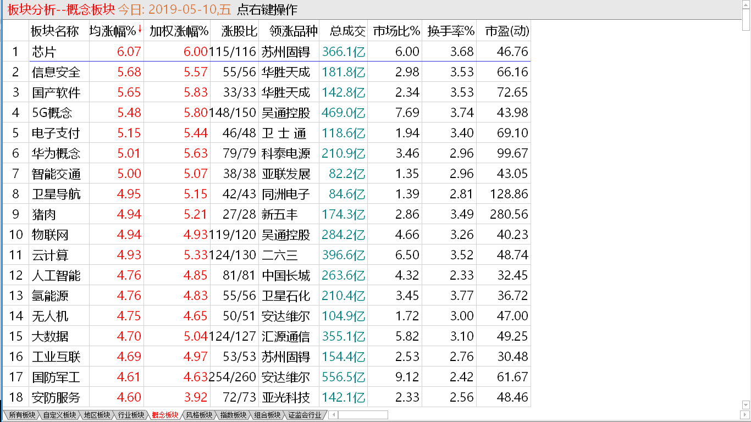Click leading stock 二六三

[x=280, y=255]
